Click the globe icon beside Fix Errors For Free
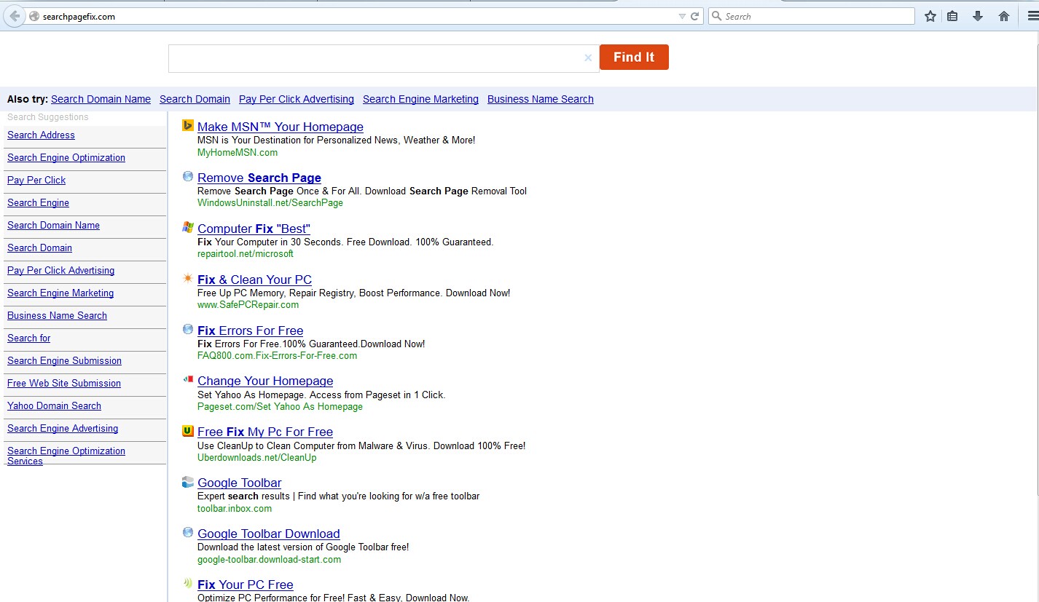The height and width of the screenshot is (602, 1039). click(x=188, y=329)
